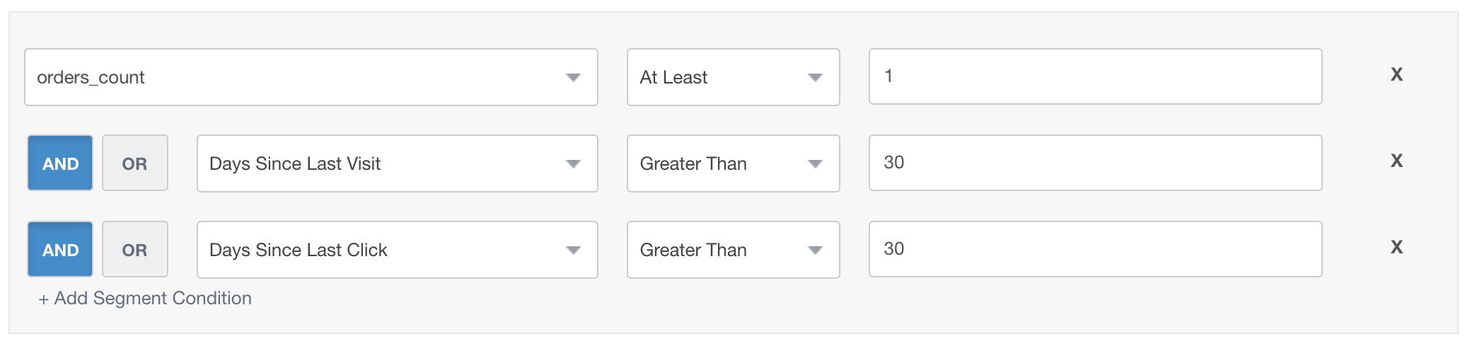Switch Days Since Last Visit to OR
The width and height of the screenshot is (1470, 351).
[x=134, y=163]
